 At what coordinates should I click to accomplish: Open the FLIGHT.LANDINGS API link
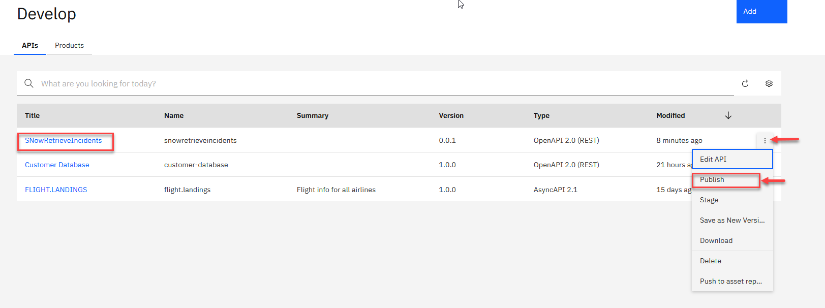tap(56, 190)
